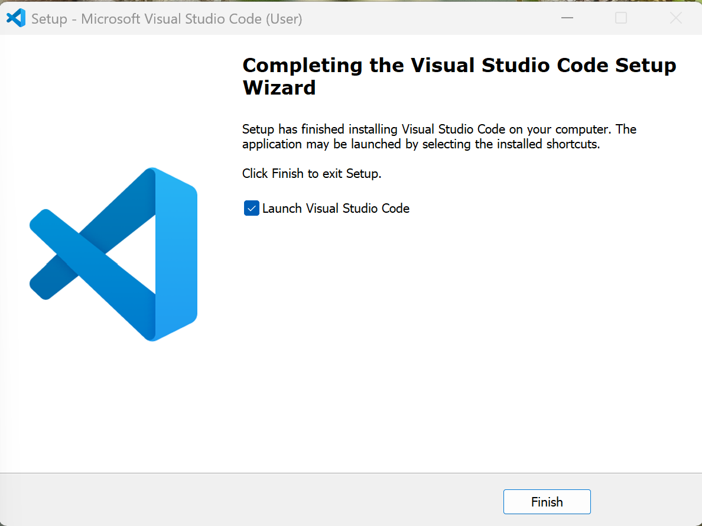Click the 'Completing the Visual Studio Code Setup Wizard' heading
The width and height of the screenshot is (702, 526).
(459, 76)
